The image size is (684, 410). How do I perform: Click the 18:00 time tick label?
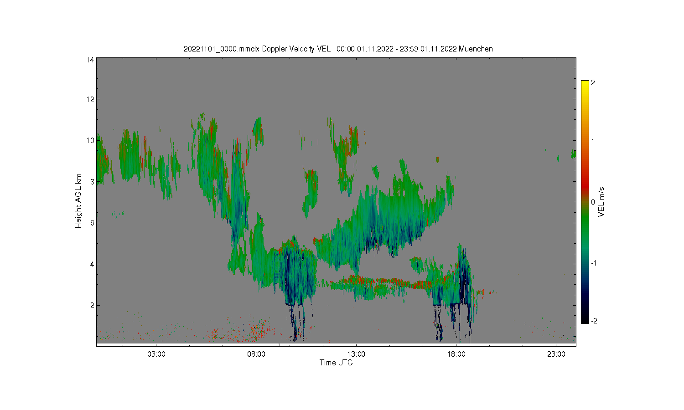(456, 354)
